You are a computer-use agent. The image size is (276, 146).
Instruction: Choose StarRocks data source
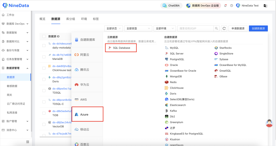click(x=223, y=48)
